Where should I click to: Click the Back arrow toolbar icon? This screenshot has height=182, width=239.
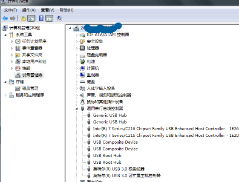pos(5,18)
